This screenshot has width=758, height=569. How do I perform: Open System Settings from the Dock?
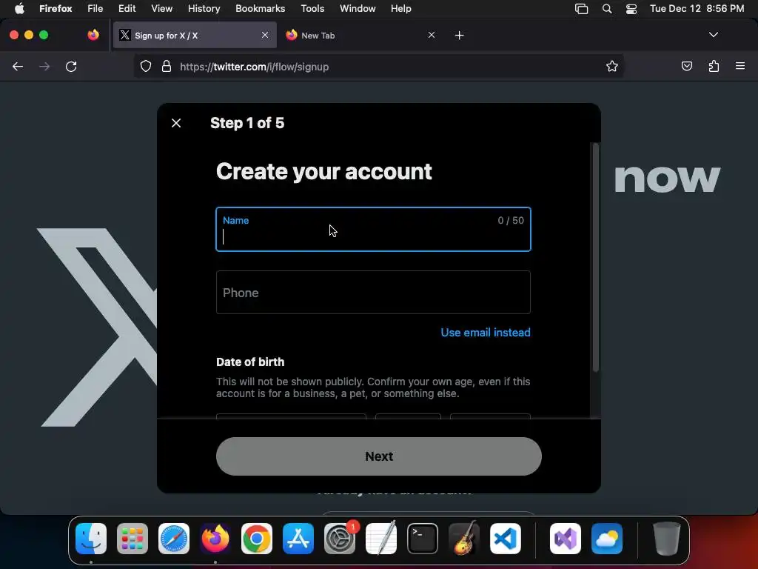coord(339,539)
